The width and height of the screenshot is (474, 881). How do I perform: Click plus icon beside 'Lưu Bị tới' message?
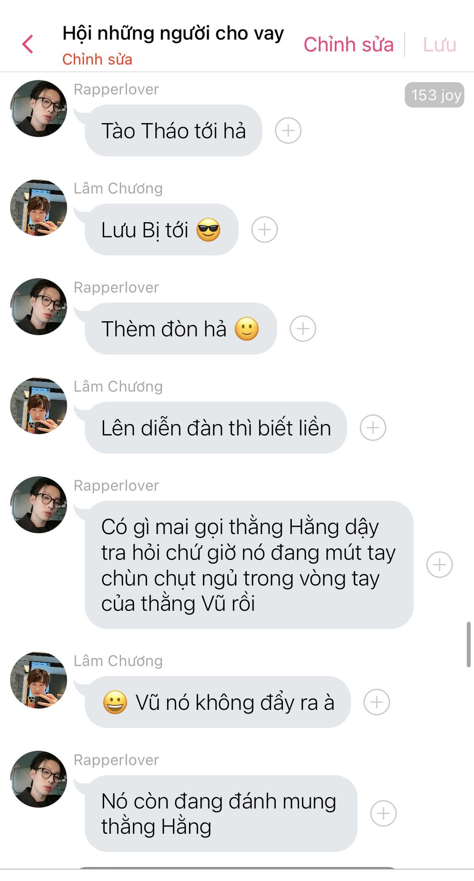[x=265, y=229]
